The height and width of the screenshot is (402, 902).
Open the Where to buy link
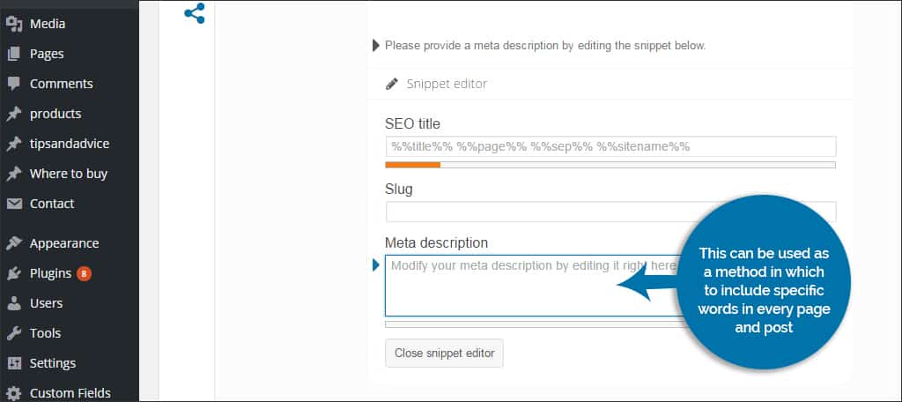69,174
